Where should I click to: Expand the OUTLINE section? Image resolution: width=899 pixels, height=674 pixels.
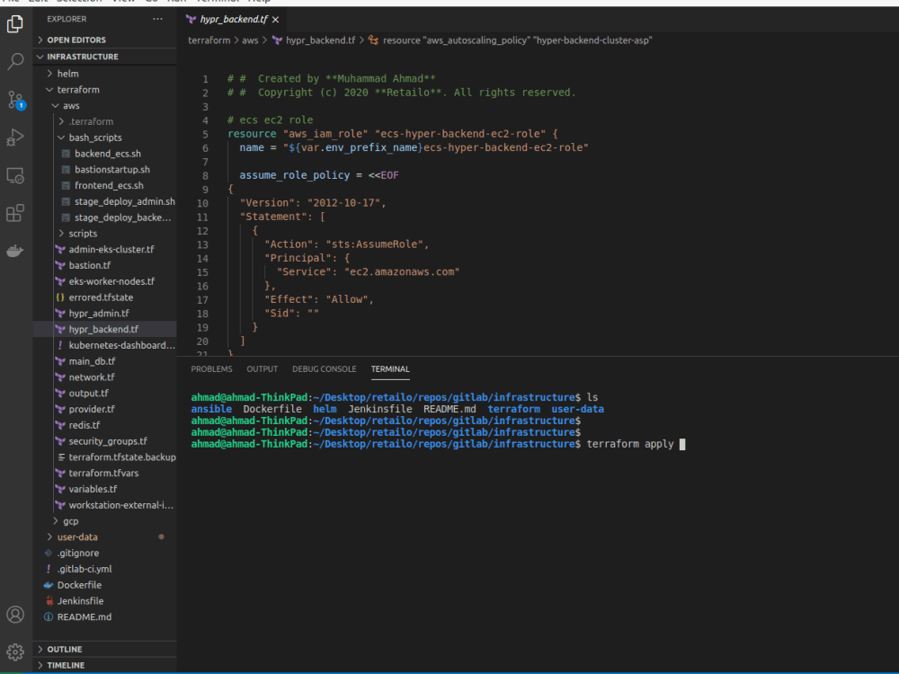click(x=66, y=648)
